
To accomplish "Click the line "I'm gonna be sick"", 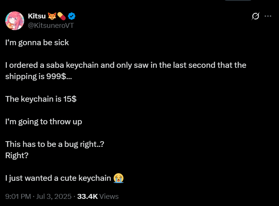I will click(37, 43).
